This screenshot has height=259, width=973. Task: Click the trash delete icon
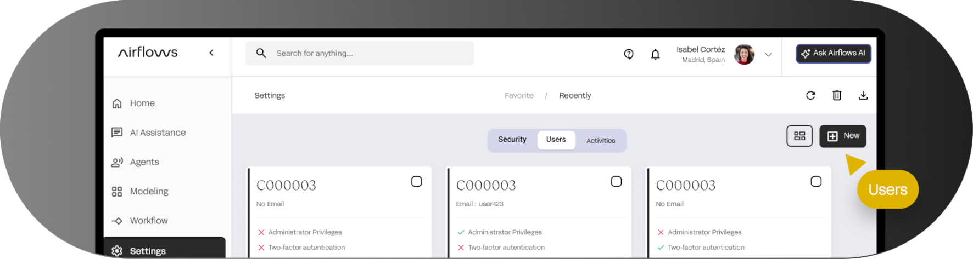[837, 95]
